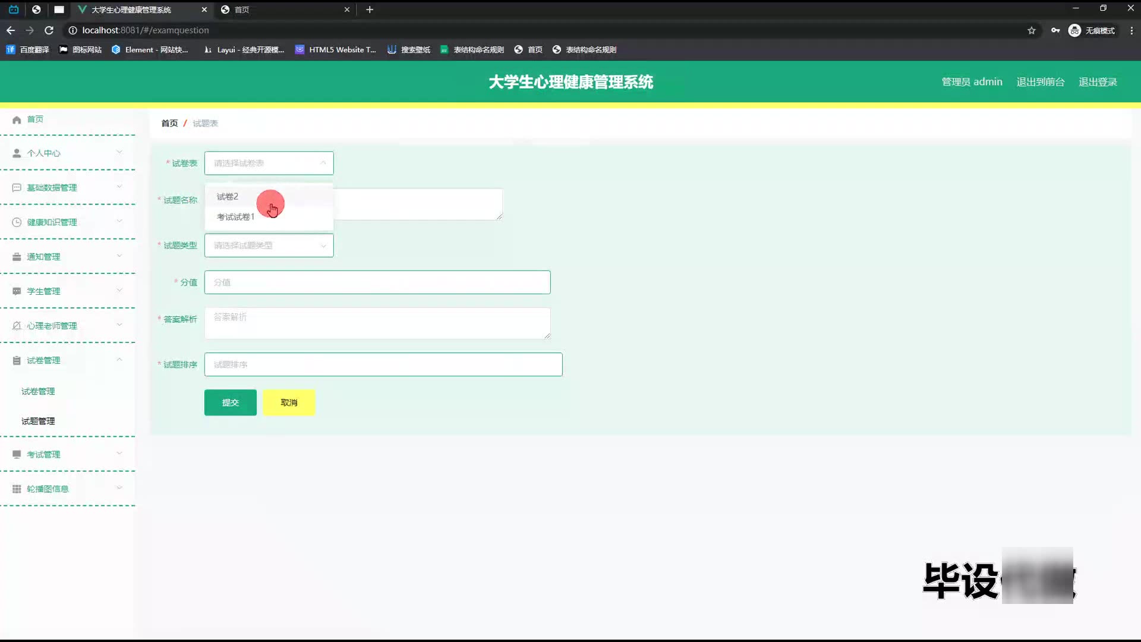The image size is (1141, 642).
Task: Open the 试题类型 dropdown
Action: 269,246
